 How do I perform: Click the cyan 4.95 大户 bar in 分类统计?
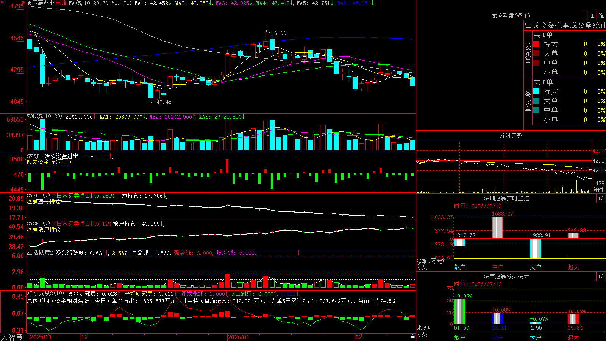coord(536,323)
